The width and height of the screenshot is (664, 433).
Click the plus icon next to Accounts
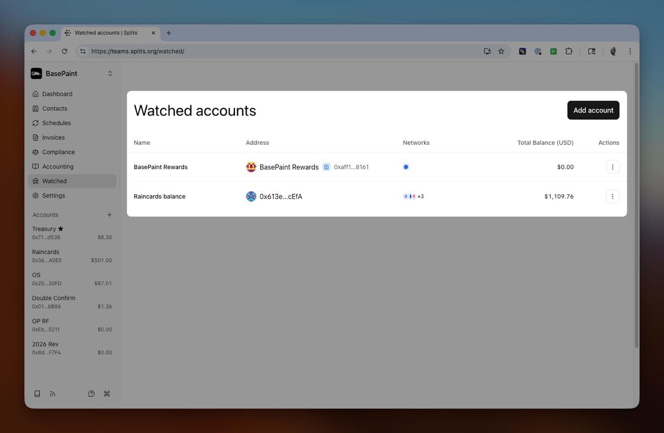point(109,215)
